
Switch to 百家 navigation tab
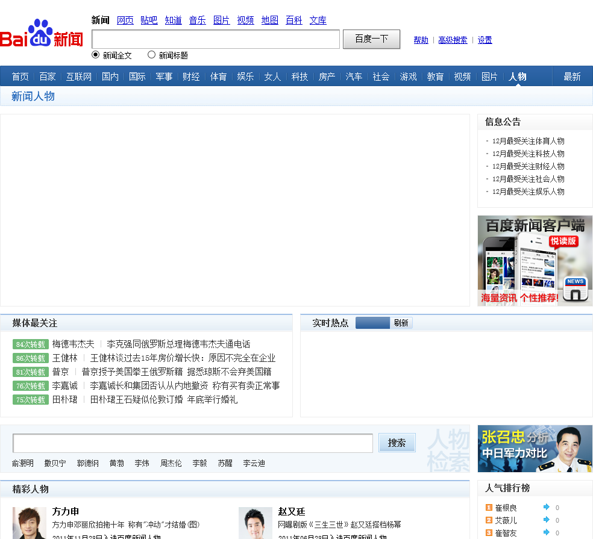pos(48,76)
